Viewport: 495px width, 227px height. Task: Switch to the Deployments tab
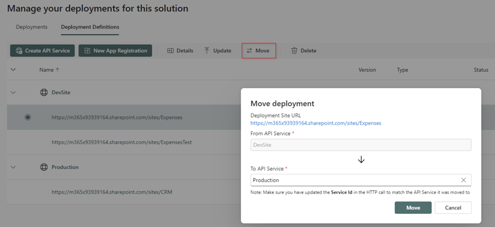point(32,27)
